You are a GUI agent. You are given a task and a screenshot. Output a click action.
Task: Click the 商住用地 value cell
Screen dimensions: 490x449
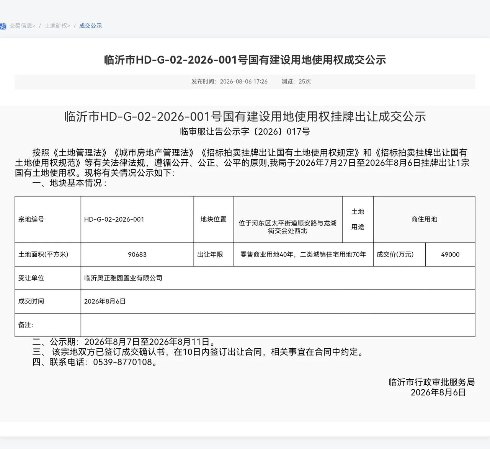click(424, 219)
